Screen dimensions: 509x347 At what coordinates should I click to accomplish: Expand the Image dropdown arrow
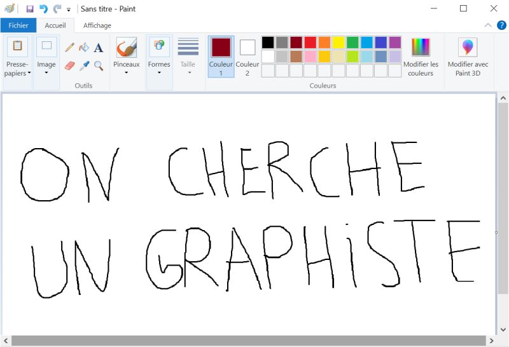click(x=46, y=72)
